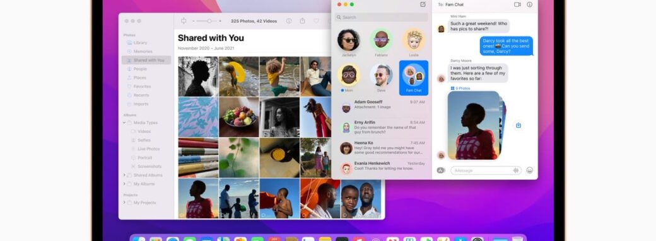Image resolution: width=656 pixels, height=241 pixels.
Task: Click the blue "Darcy took all the best ones" bubble
Action: coord(507,46)
